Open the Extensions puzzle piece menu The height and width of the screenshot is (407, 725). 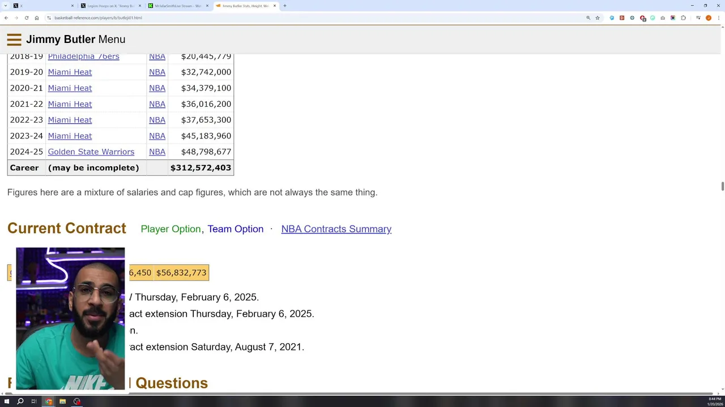pos(683,18)
